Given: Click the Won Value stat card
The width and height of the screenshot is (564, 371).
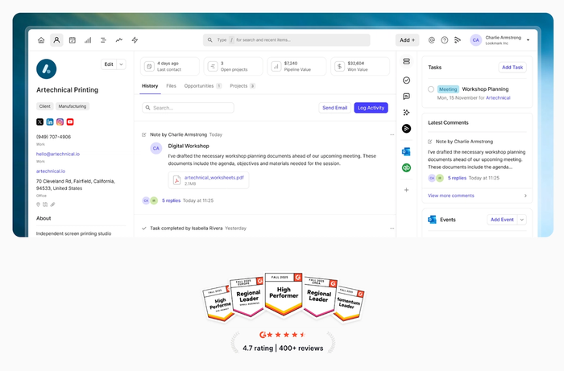Looking at the screenshot, I should point(360,67).
